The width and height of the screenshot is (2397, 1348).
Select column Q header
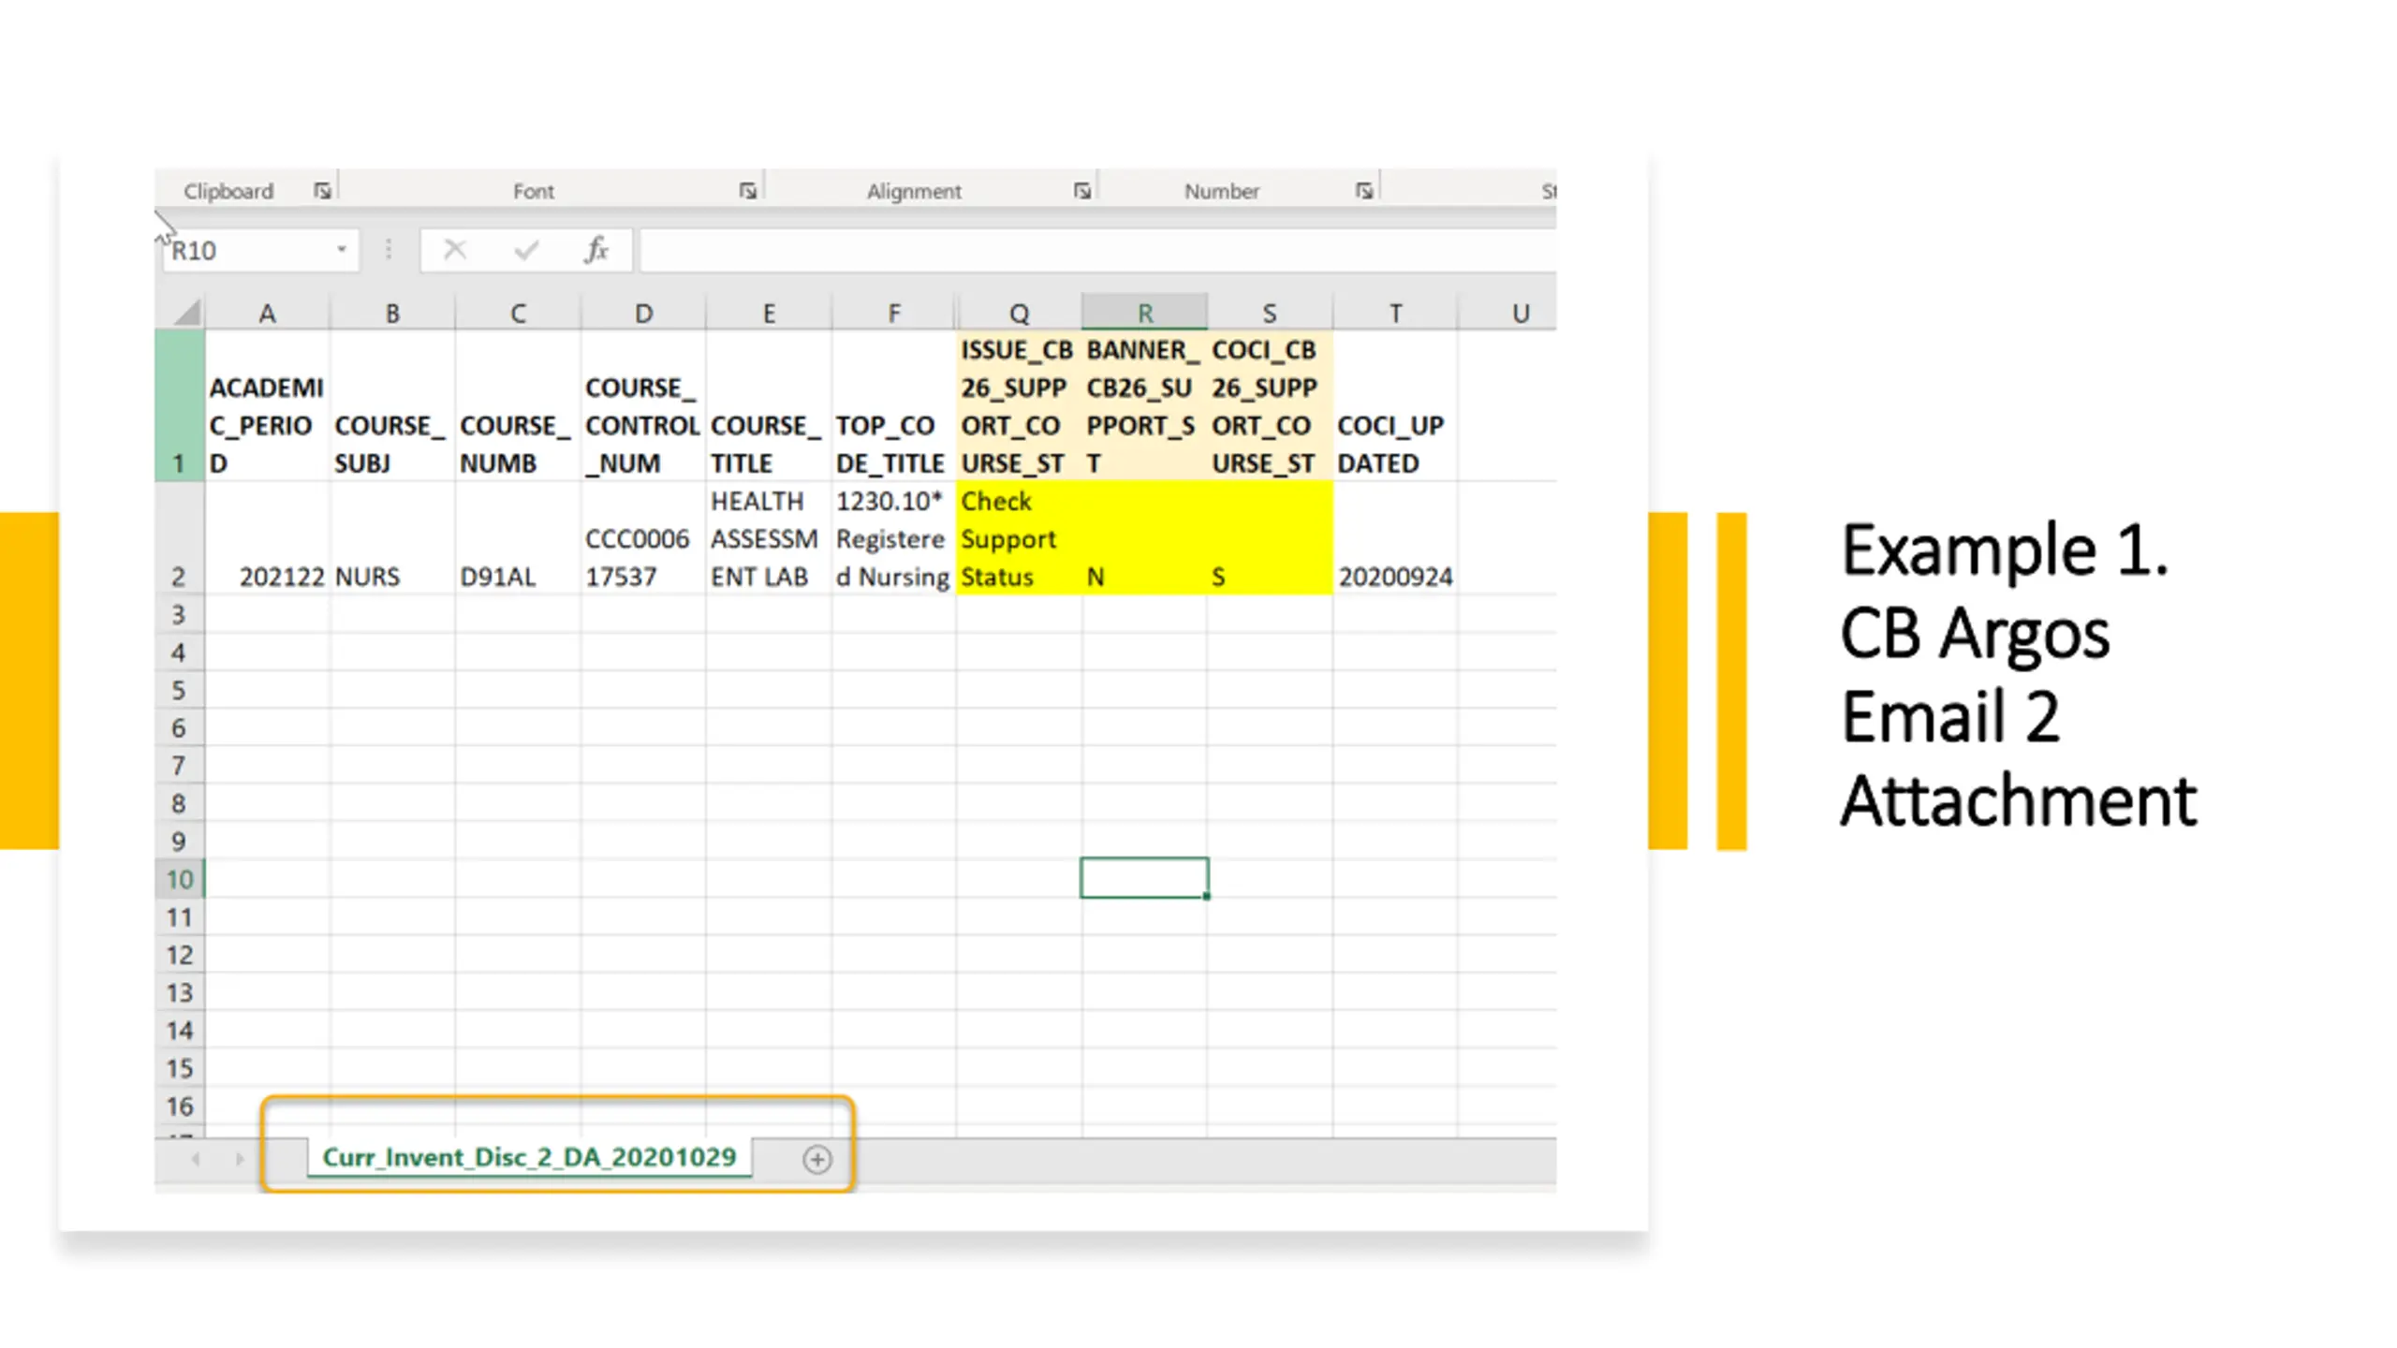pos(1020,313)
